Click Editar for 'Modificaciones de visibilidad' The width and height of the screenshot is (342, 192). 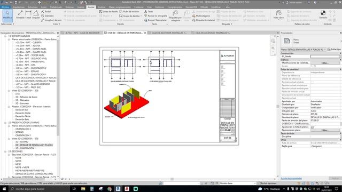325,63
